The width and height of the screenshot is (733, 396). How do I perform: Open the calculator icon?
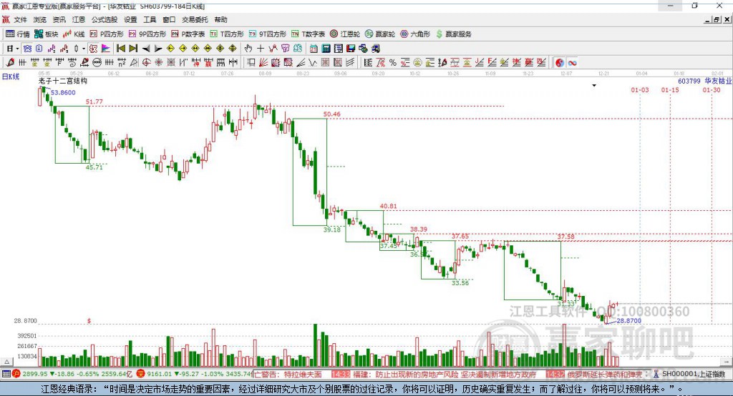pos(326,49)
